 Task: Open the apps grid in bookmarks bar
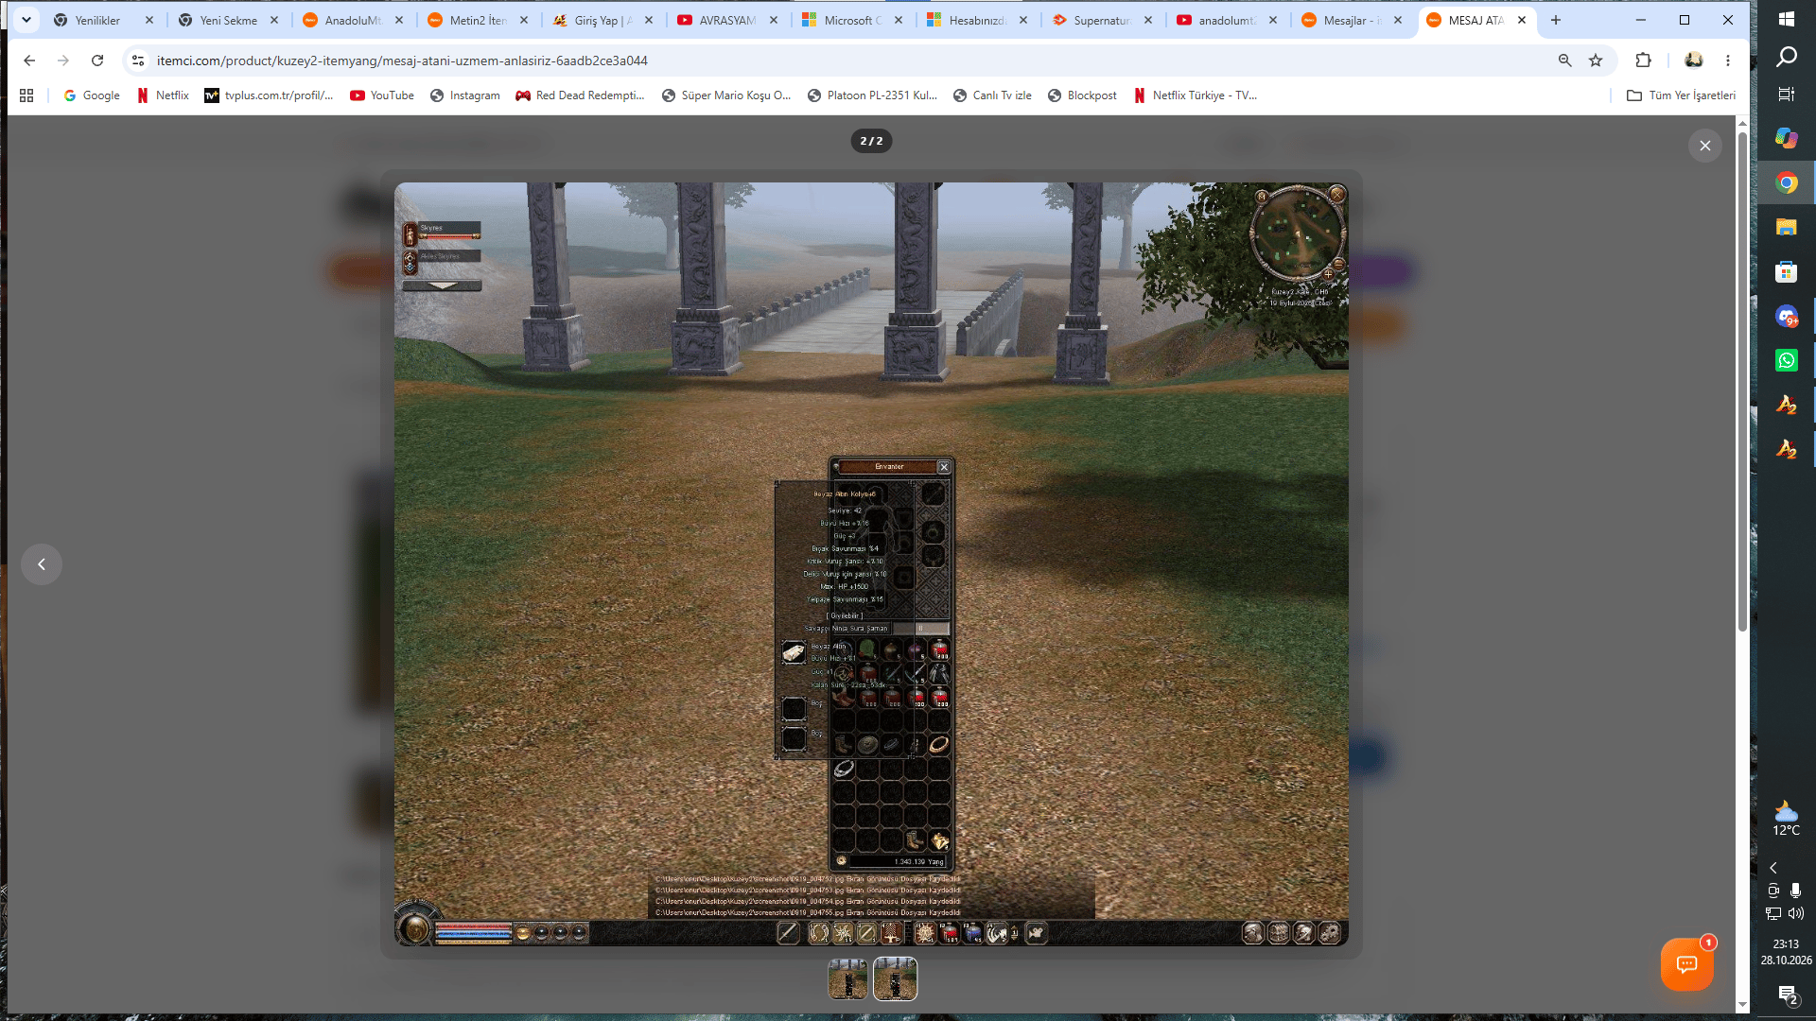[26, 95]
